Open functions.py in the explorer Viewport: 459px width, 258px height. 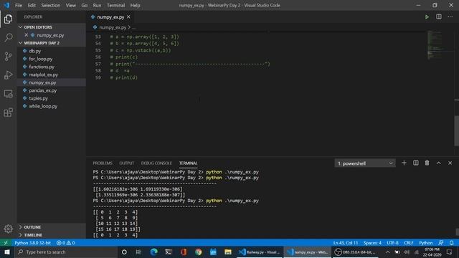click(x=51, y=67)
